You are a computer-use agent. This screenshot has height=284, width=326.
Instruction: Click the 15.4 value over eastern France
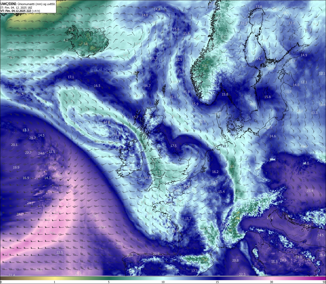[x=221, y=192]
